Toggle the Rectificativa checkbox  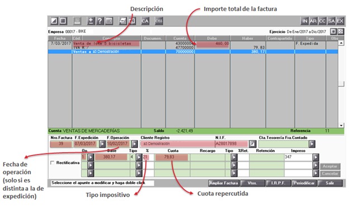[x=53, y=163]
